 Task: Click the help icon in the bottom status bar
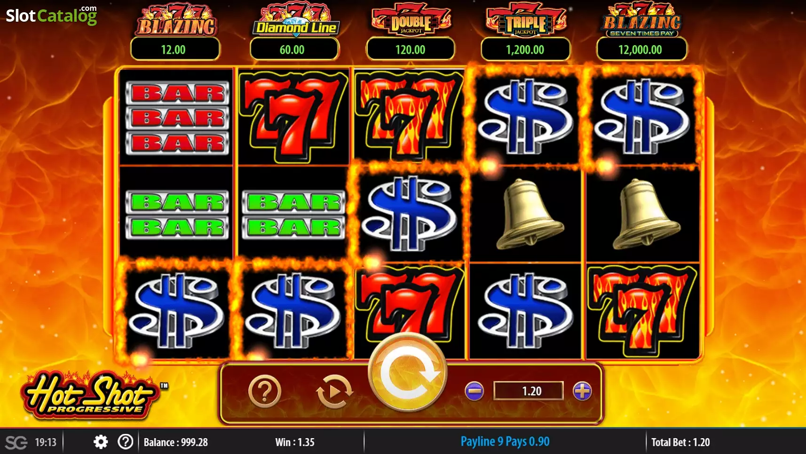coord(126,442)
